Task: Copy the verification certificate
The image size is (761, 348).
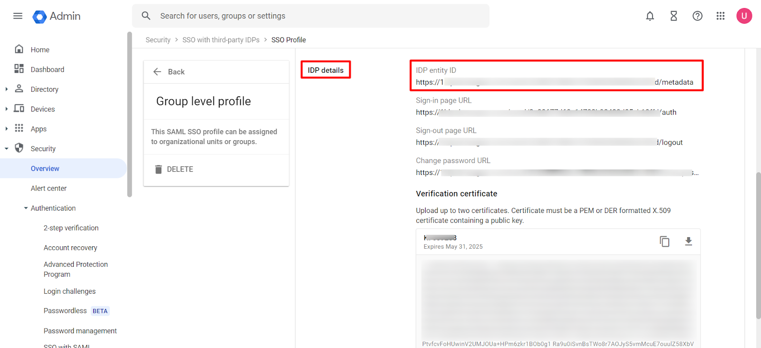Action: (x=664, y=242)
